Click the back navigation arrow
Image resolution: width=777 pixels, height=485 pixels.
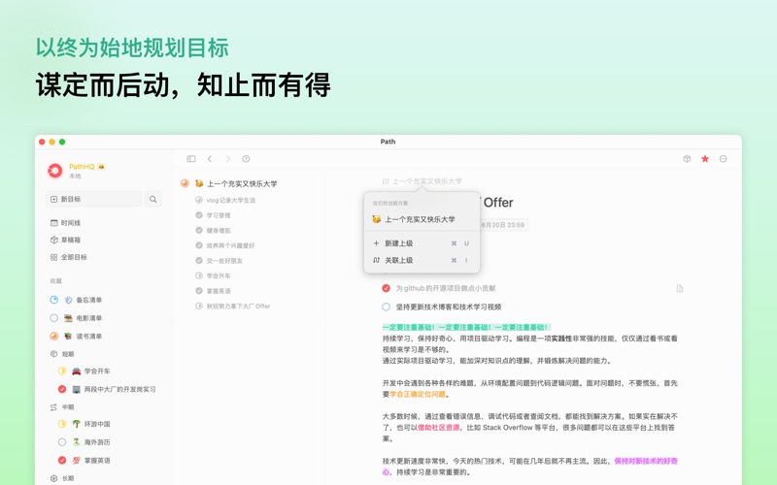[210, 159]
